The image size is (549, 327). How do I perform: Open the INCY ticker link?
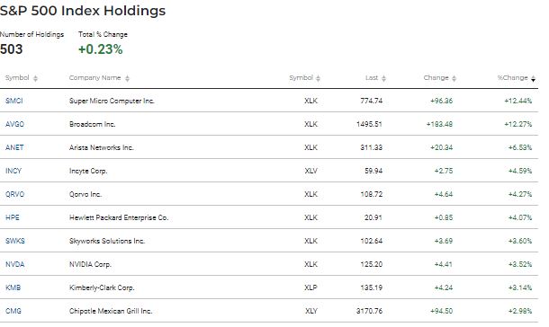[13, 172]
